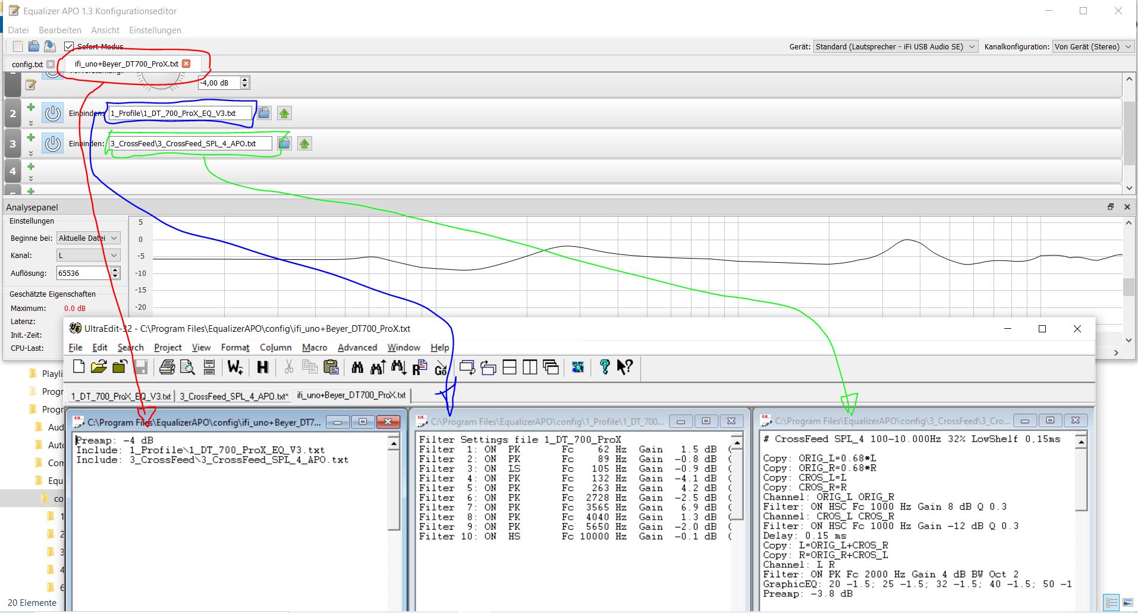Click Replace icon in UltraEdit toolbar
1138x613 pixels.
tap(420, 367)
